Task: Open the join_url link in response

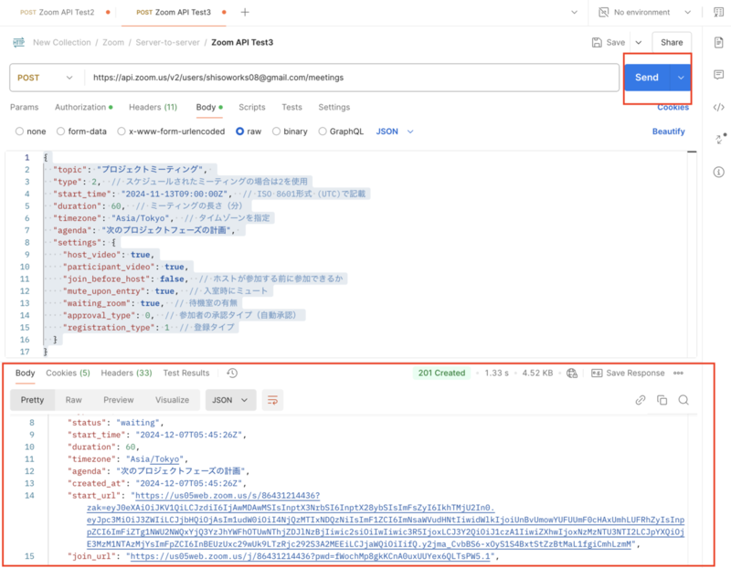Action: pos(310,556)
